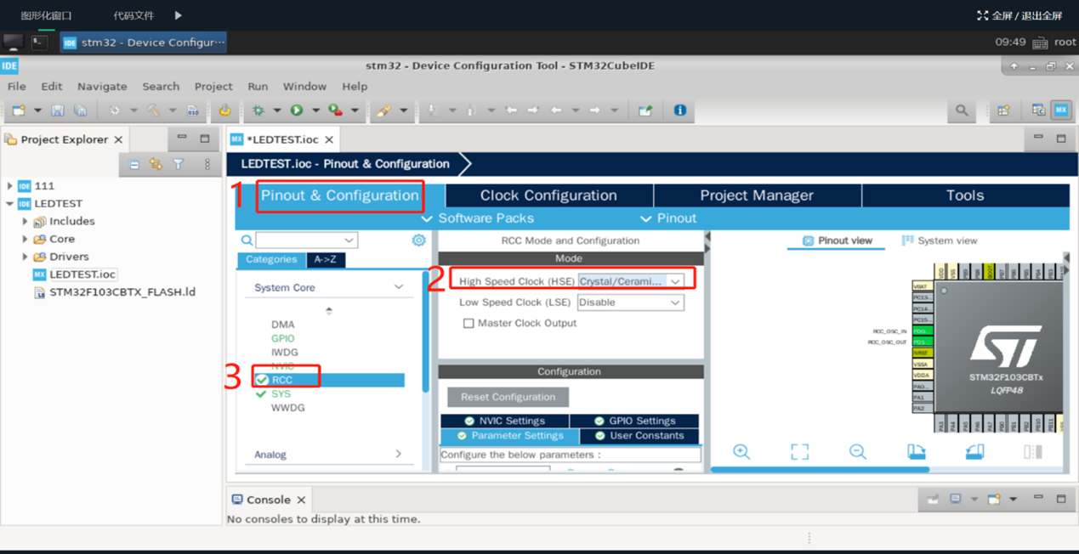Select GPIO in the System Core list
Viewport: 1079px width, 554px height.
coord(283,338)
